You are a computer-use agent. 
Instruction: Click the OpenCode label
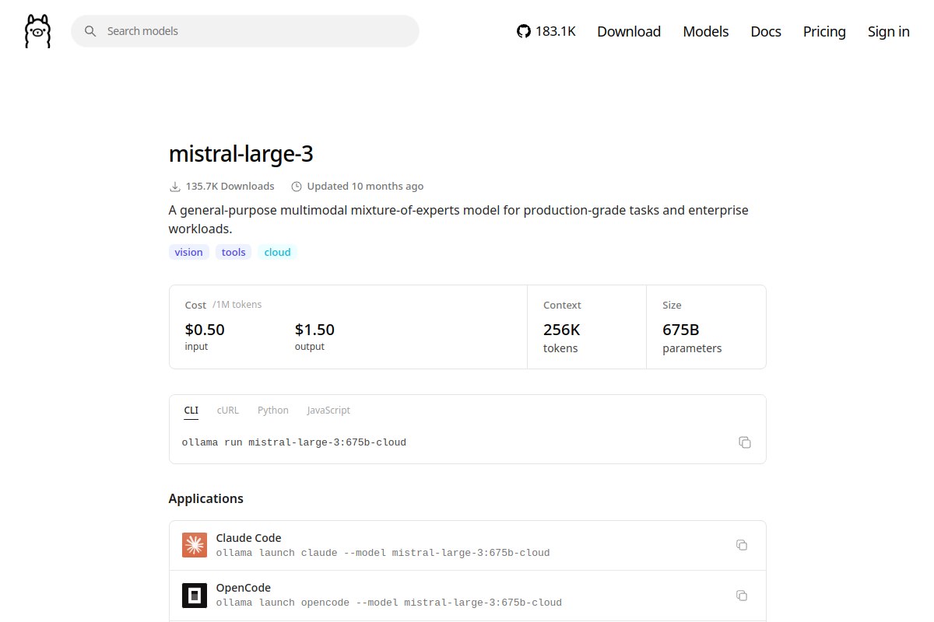[244, 588]
